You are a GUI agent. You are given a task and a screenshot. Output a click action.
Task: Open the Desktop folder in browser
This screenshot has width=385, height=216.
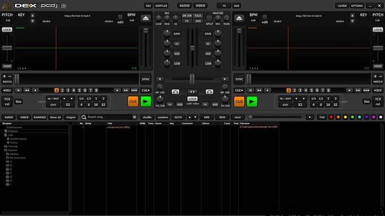click(x=14, y=154)
